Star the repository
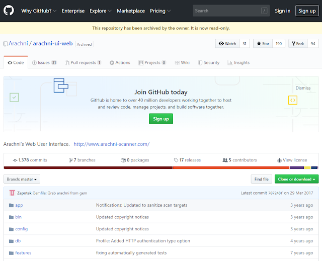The width and height of the screenshot is (322, 261). (x=263, y=43)
